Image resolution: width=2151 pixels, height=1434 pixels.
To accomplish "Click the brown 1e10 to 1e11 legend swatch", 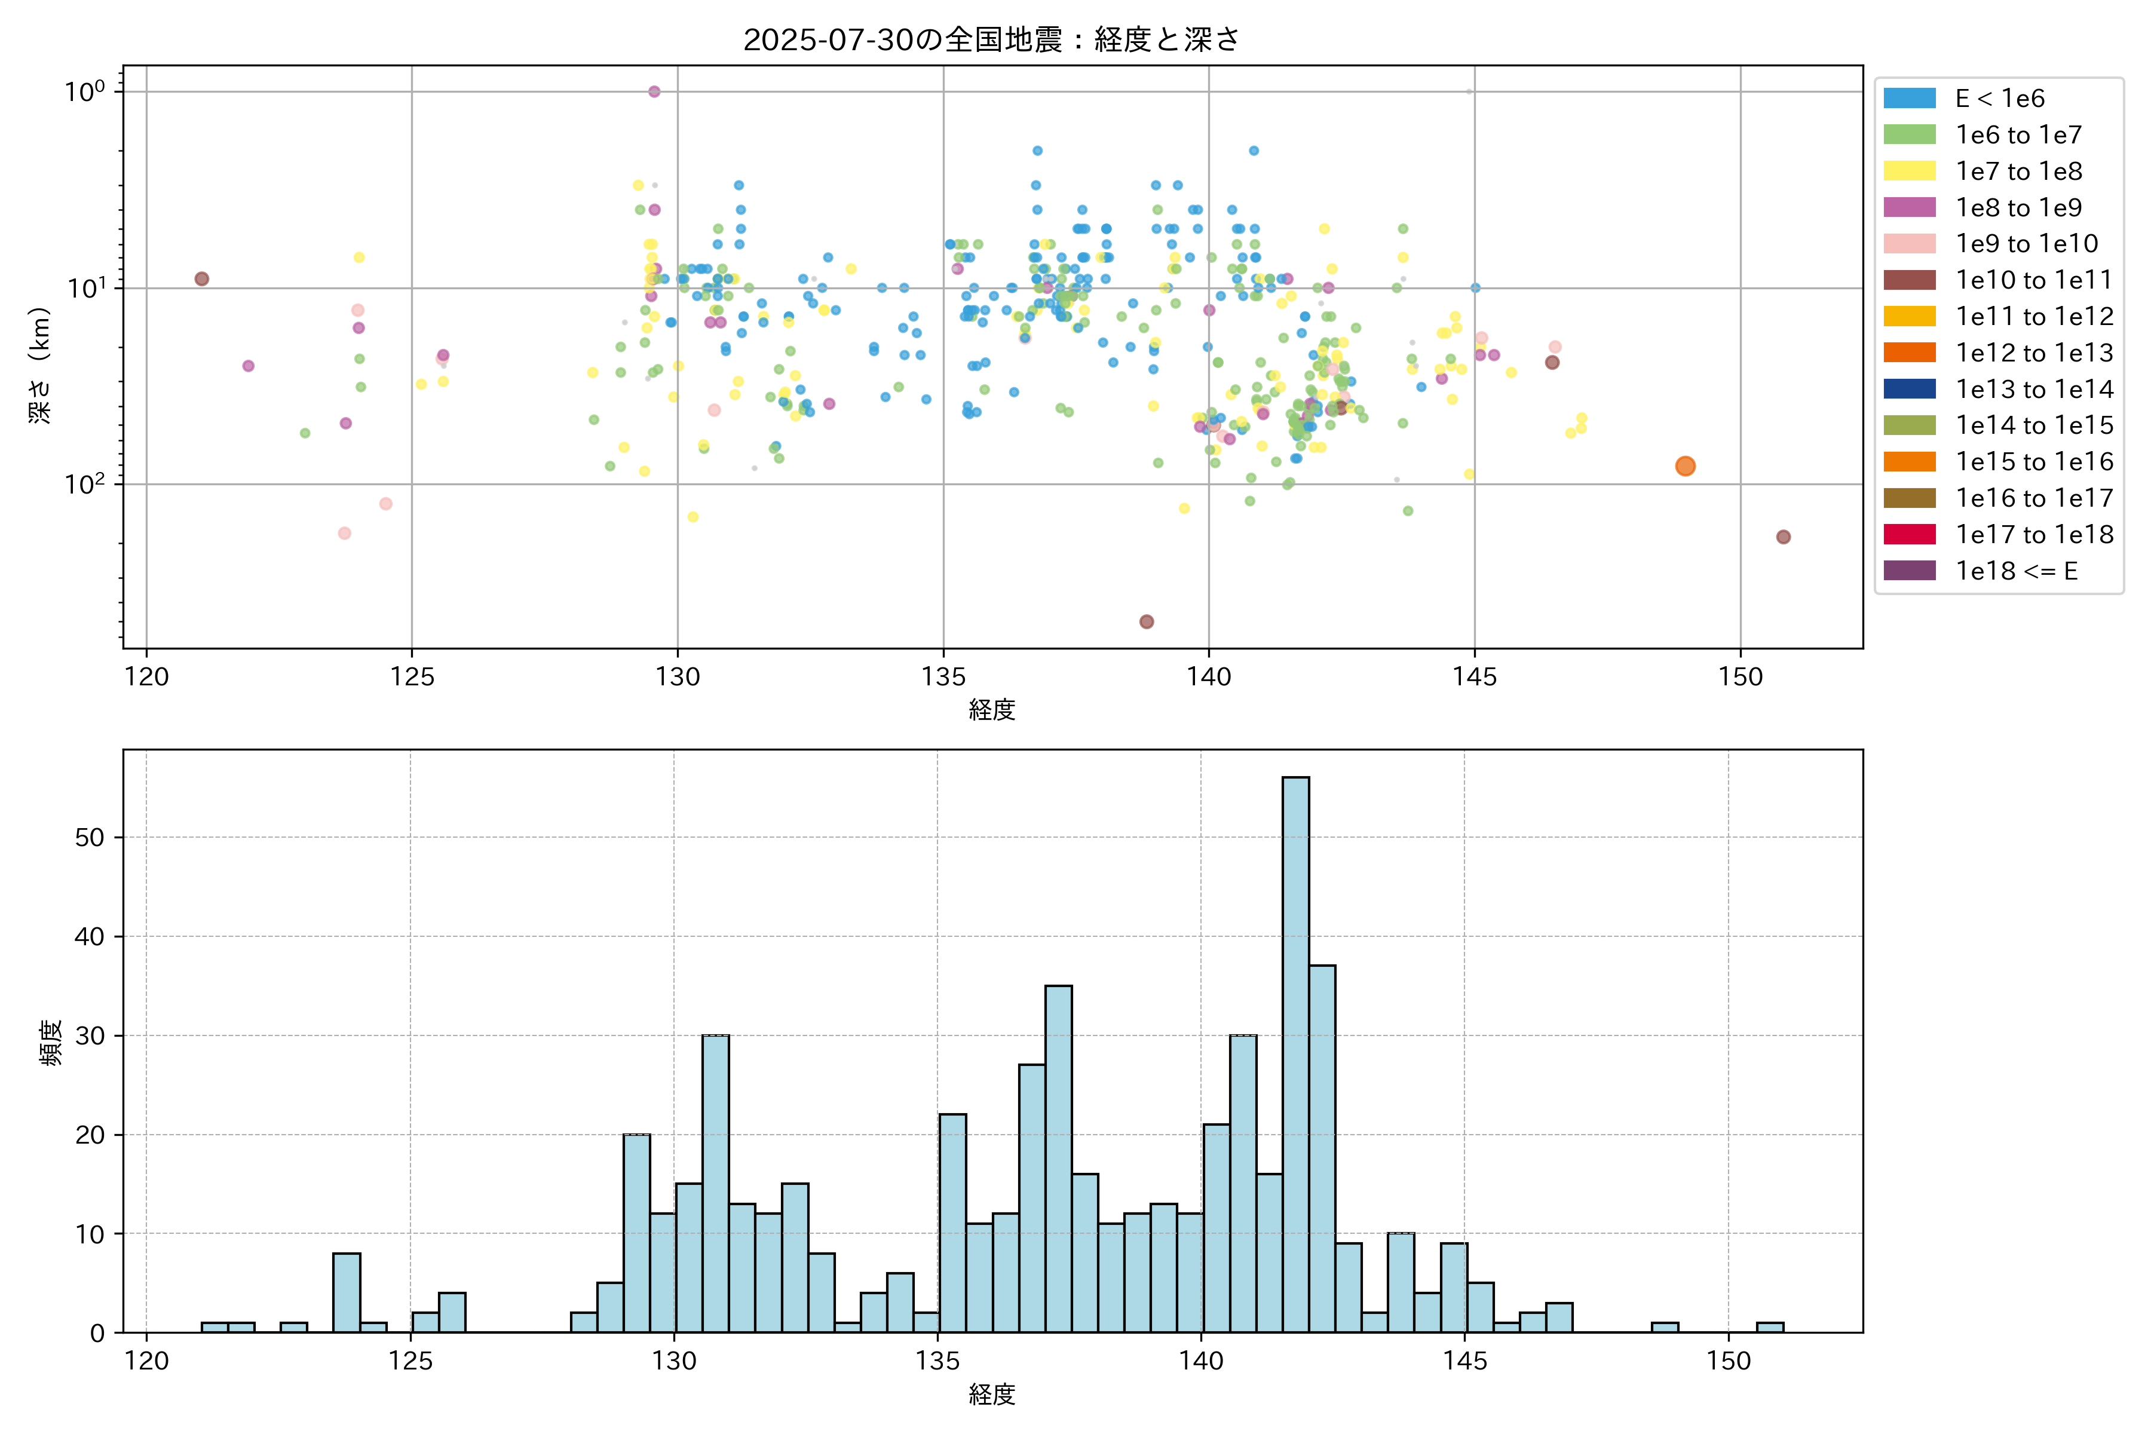I will click(1908, 280).
